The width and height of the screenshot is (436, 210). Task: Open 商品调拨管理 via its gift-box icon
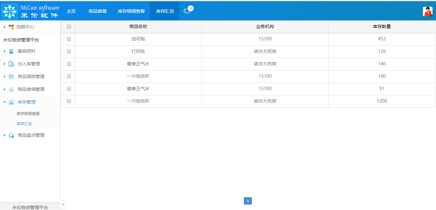pos(11,76)
